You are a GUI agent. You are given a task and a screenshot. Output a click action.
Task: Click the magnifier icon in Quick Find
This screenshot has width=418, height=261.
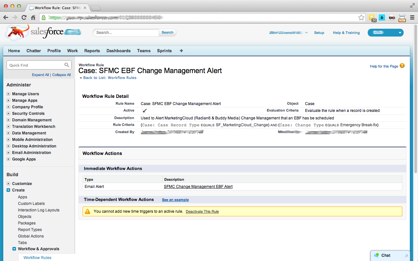coord(67,65)
